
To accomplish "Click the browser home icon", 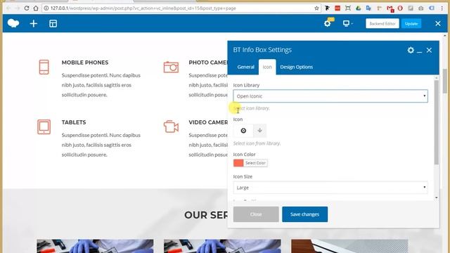I will pos(36,8).
